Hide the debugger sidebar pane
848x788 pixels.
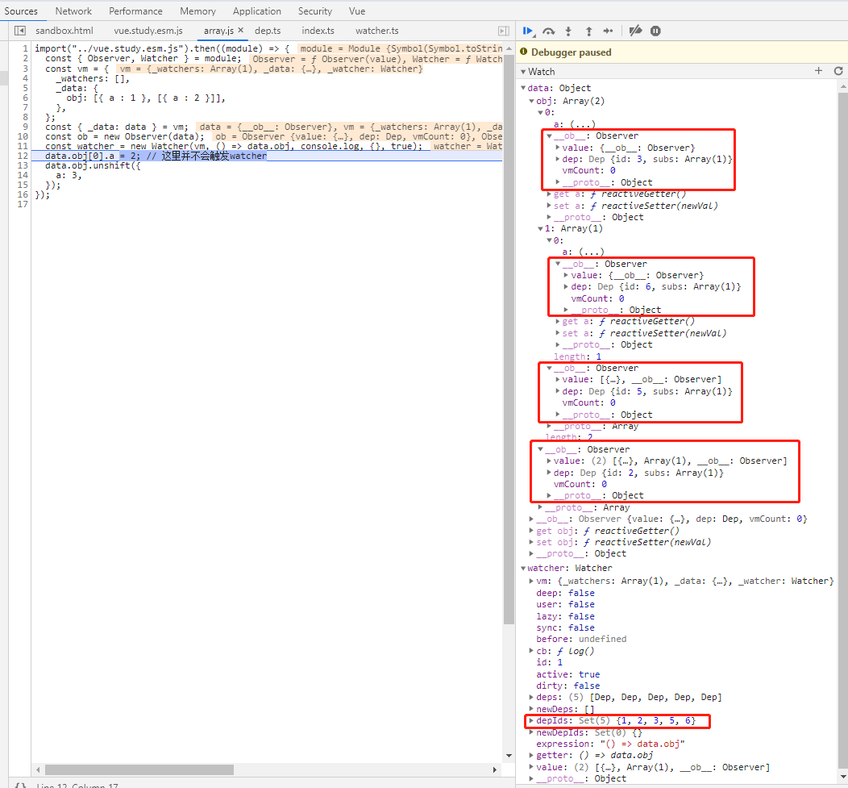tap(503, 31)
